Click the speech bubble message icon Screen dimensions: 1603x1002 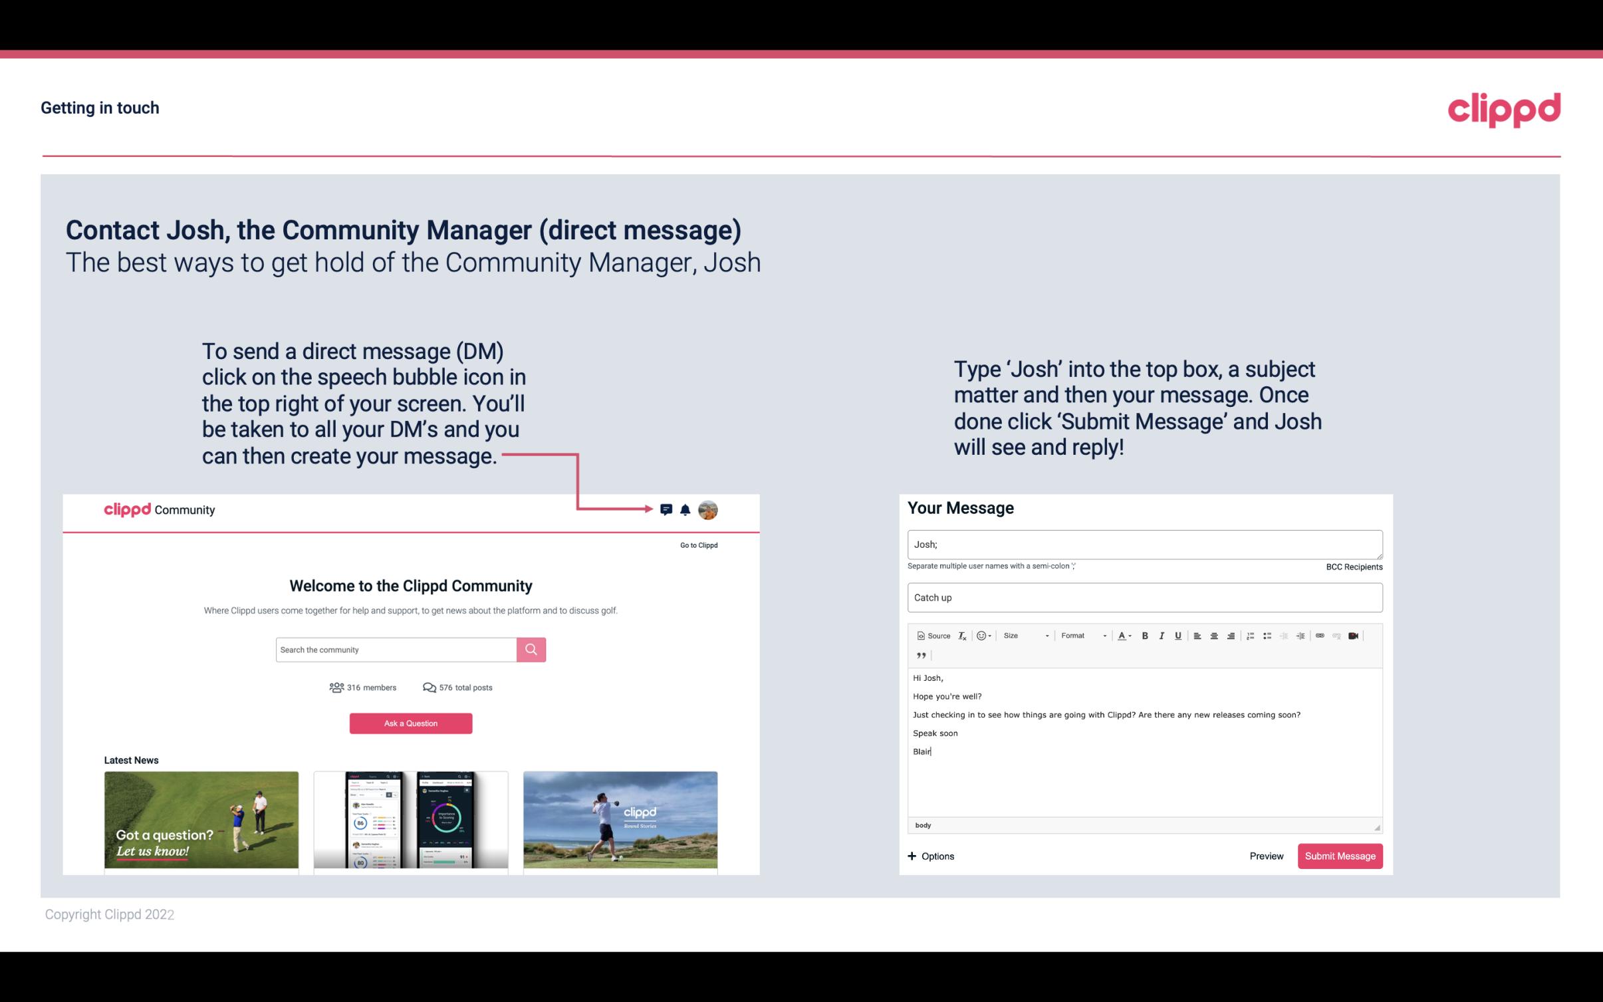pos(670,509)
